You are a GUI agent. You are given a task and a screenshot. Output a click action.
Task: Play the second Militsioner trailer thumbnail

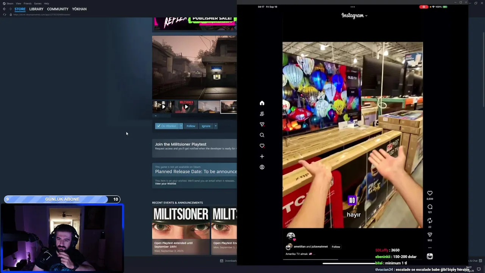186,107
